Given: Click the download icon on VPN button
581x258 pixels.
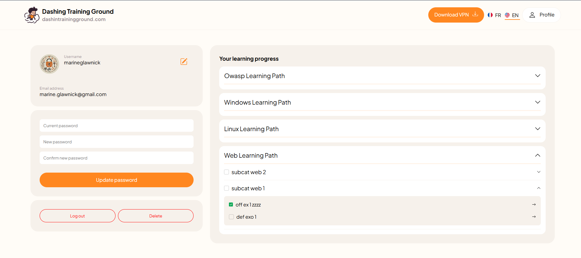Looking at the screenshot, I should (475, 14).
